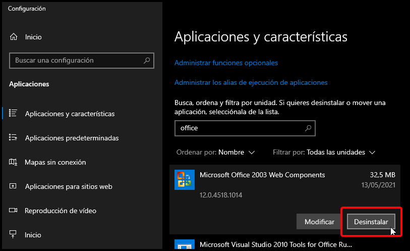Click the Microsoft Office 2003 Web Components icon

tap(185, 180)
